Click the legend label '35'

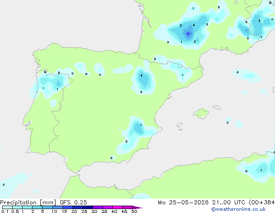105,211
